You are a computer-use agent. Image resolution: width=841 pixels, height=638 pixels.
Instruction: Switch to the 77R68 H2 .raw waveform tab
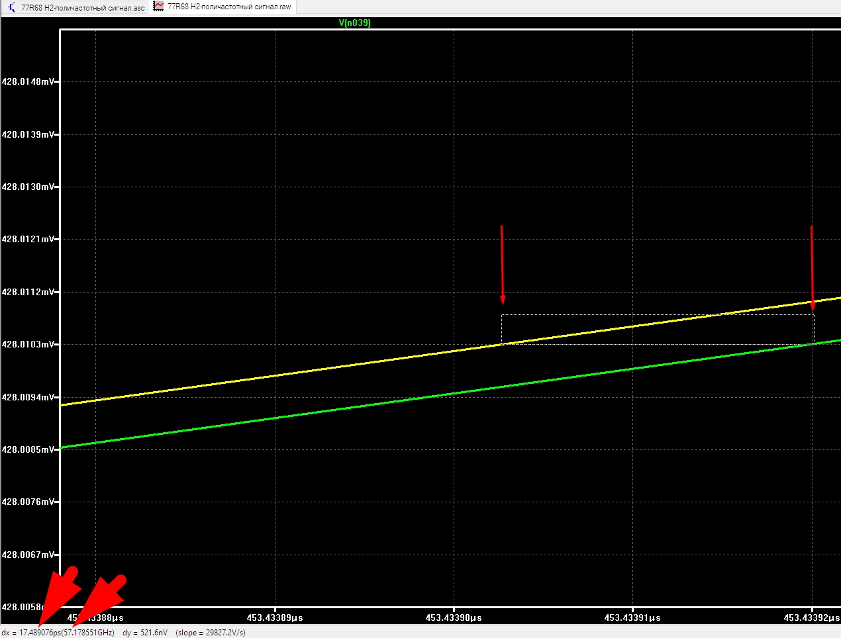[x=222, y=7]
